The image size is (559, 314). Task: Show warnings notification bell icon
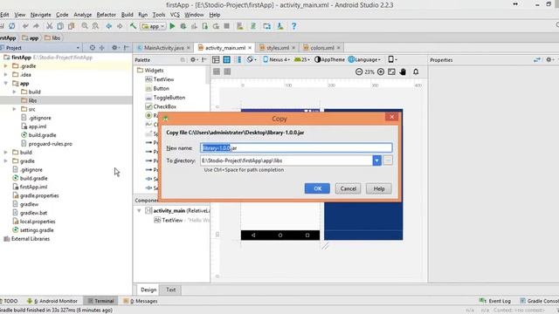416,72
